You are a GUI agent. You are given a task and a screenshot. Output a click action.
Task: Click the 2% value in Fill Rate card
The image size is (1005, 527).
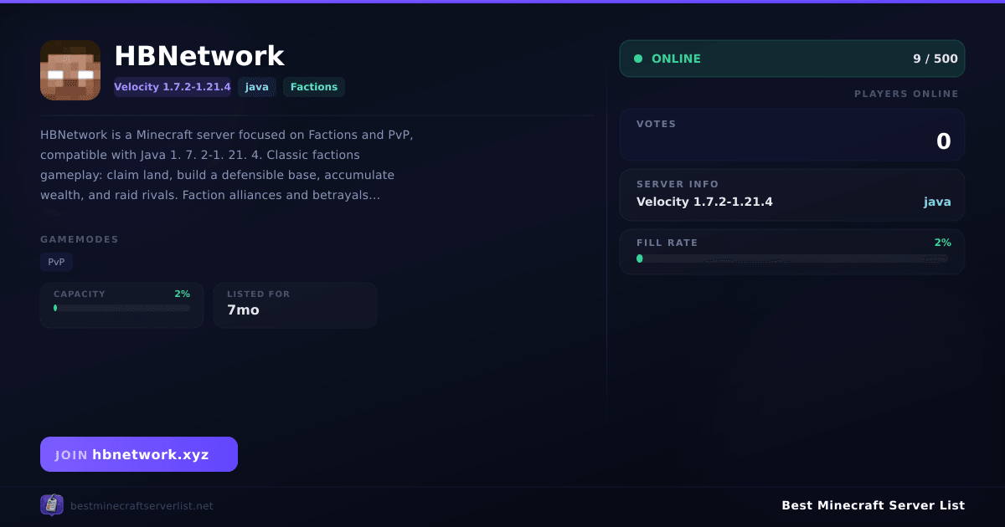click(943, 243)
